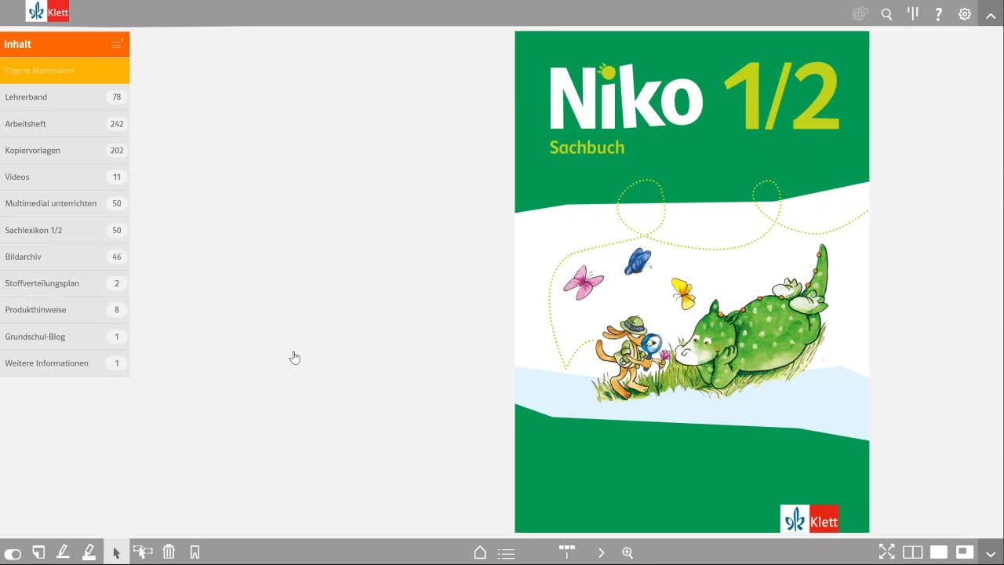Click the globe icon in the top bar
Screen dimensions: 1004x565
coord(860,13)
